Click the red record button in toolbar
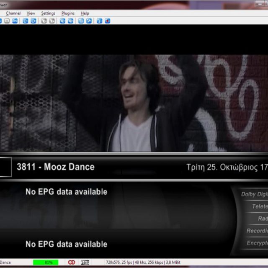Screen dimensions: 268x268 tap(108, 21)
